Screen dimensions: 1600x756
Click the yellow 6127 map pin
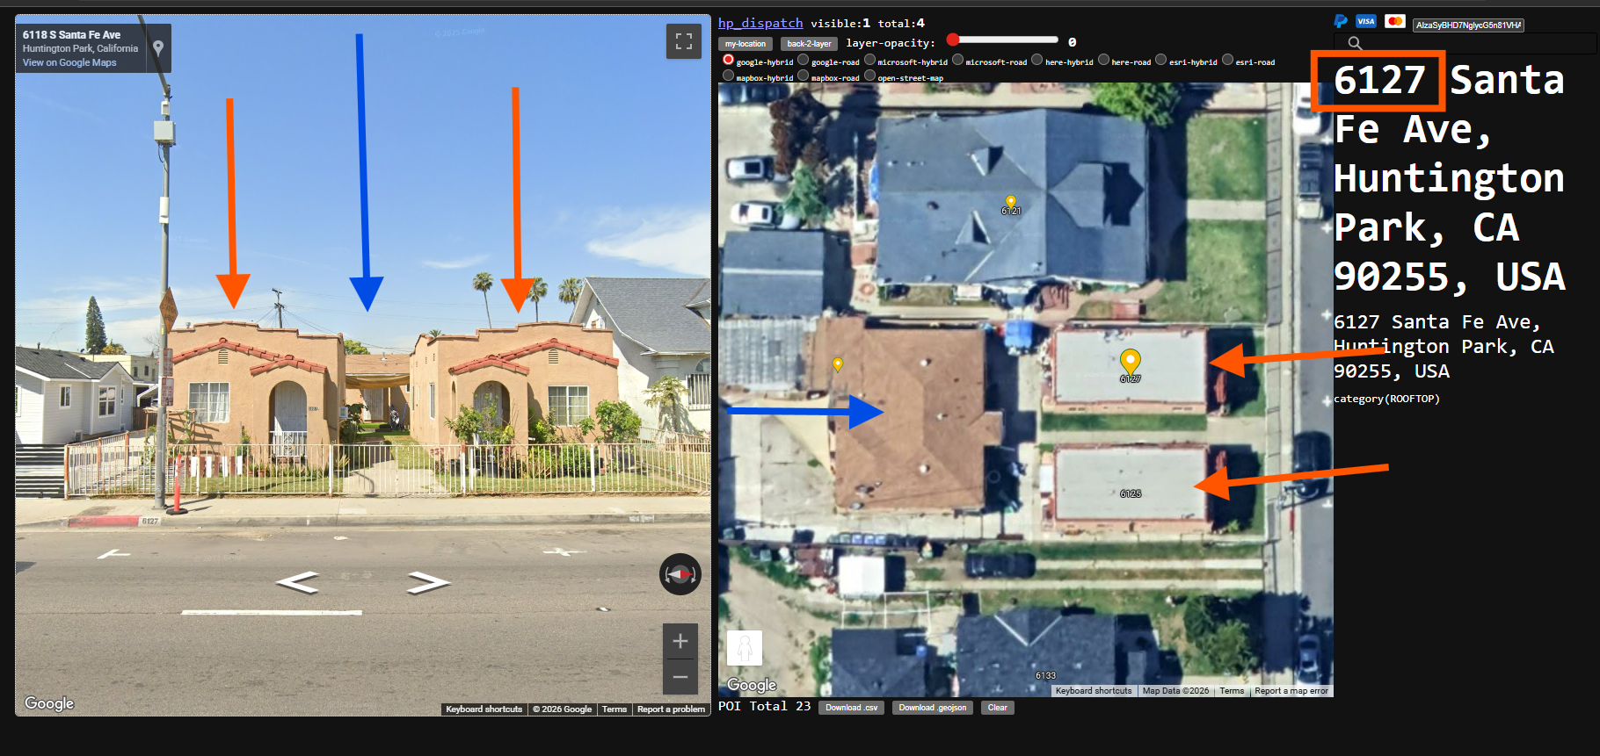[x=1130, y=361]
